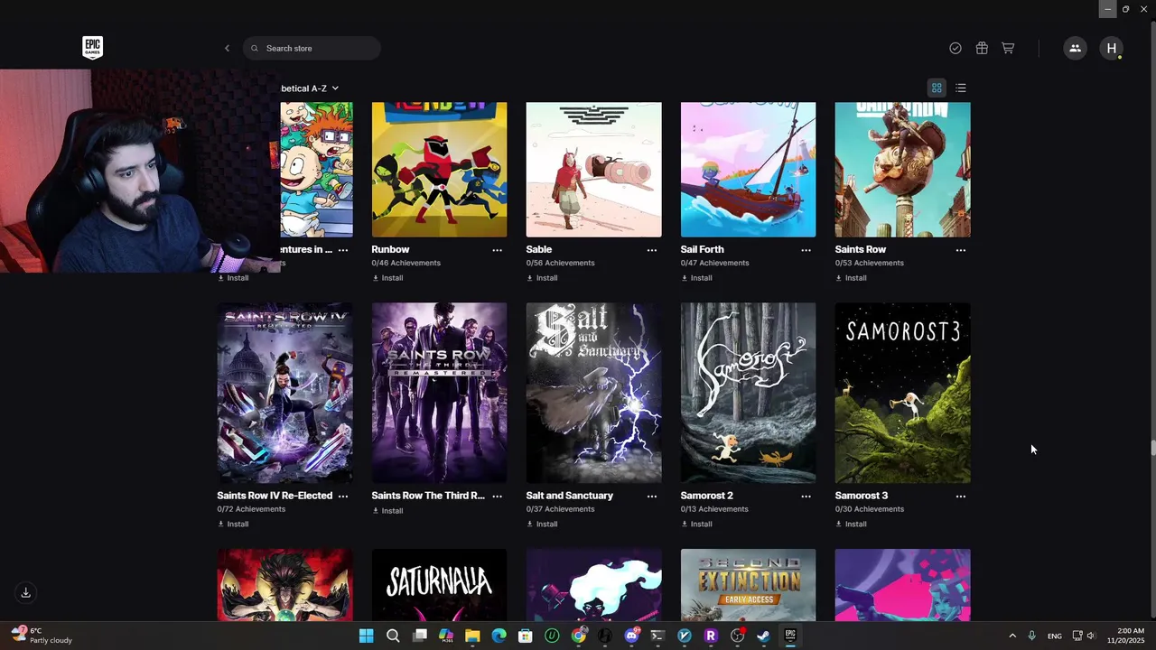Open Second Extinction cover art
The width and height of the screenshot is (1156, 650).
tap(748, 585)
